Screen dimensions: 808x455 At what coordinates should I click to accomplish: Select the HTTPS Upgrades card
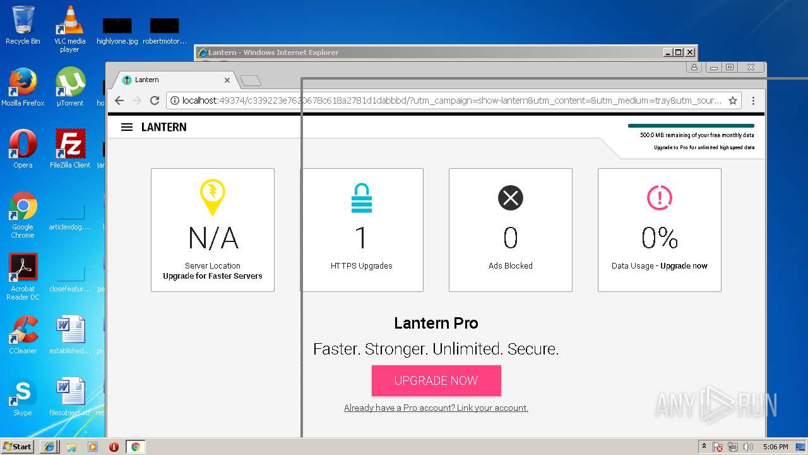pyautogui.click(x=362, y=230)
